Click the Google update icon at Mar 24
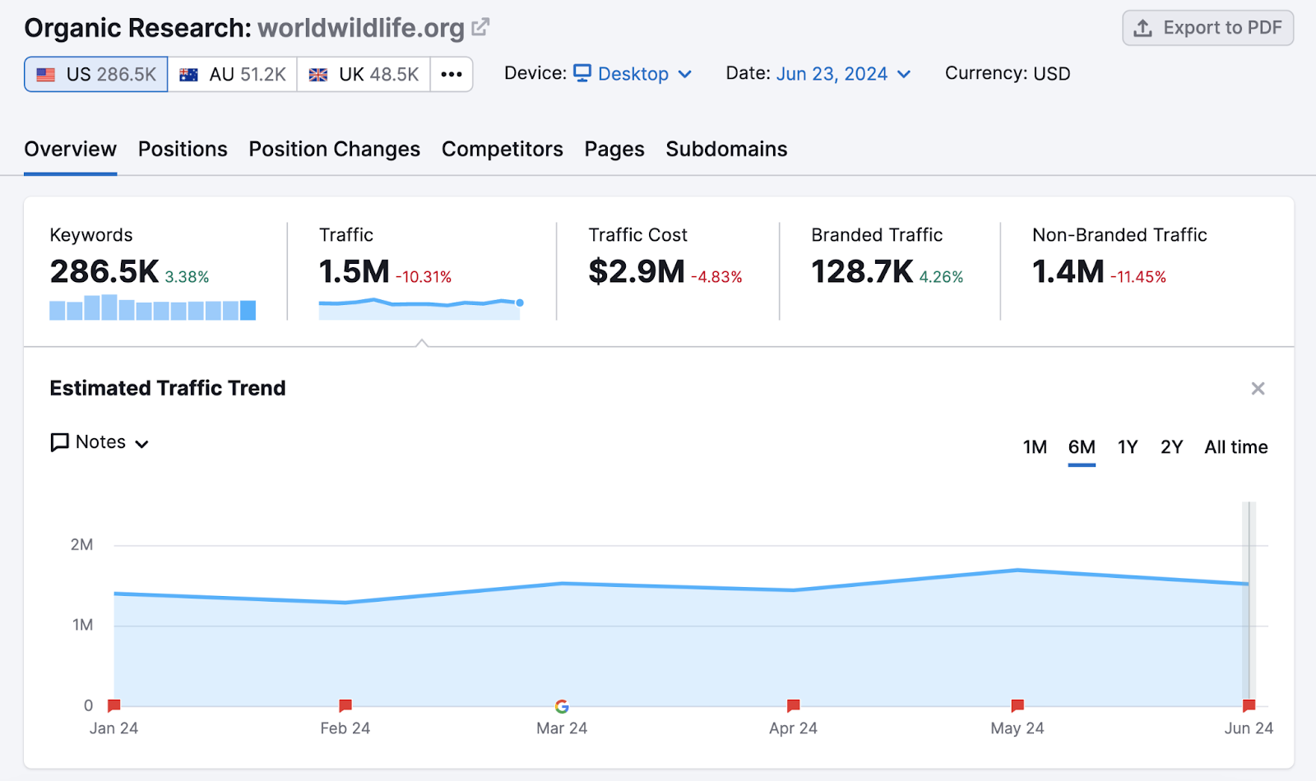The width and height of the screenshot is (1316, 781). tap(562, 706)
